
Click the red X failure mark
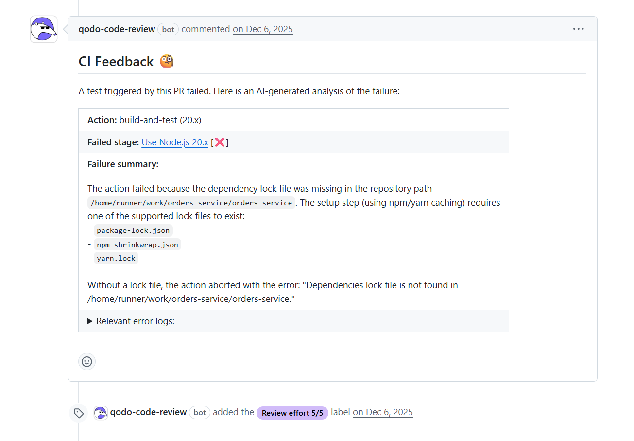pos(220,142)
